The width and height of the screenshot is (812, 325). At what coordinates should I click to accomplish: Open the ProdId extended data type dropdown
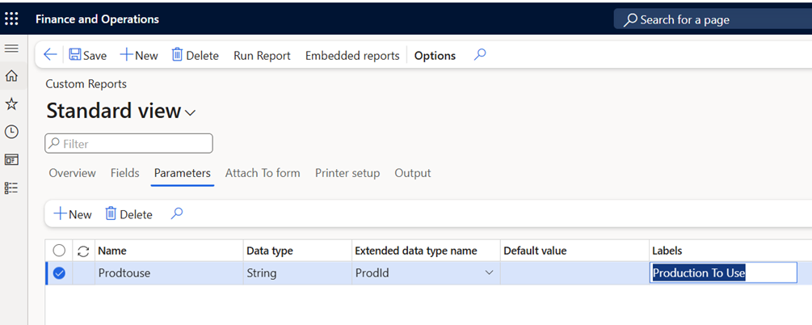click(489, 273)
